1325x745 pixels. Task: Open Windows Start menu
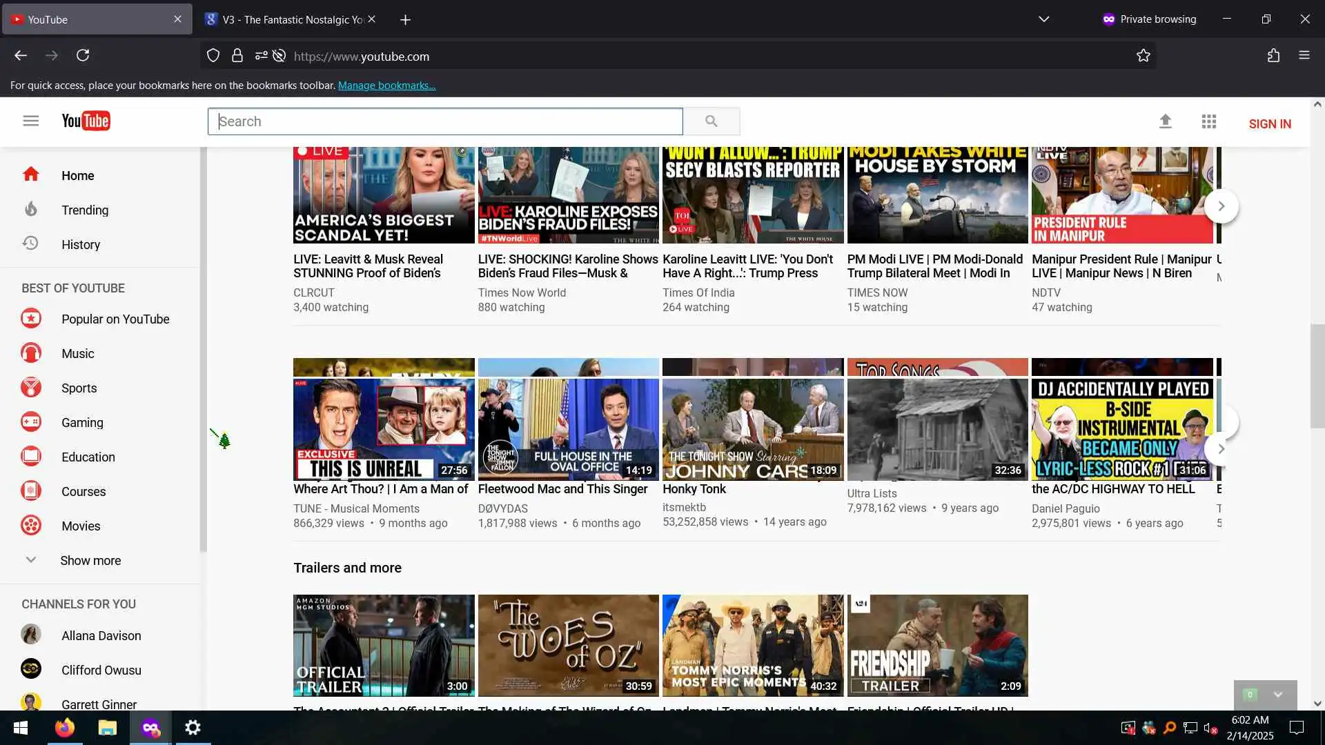tap(21, 728)
